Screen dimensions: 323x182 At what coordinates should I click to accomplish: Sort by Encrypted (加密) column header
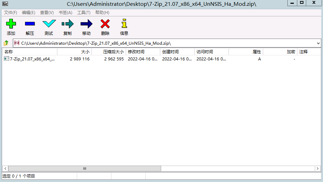280,52
